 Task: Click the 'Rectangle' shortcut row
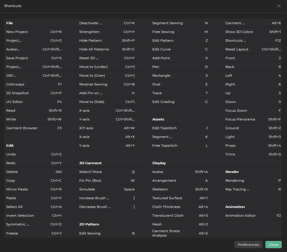180,76
